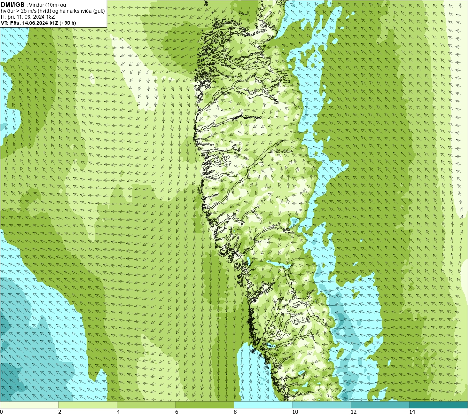Click the legend scale label "0"
Viewport: 468px width, 415px height.
pyautogui.click(x=1, y=412)
